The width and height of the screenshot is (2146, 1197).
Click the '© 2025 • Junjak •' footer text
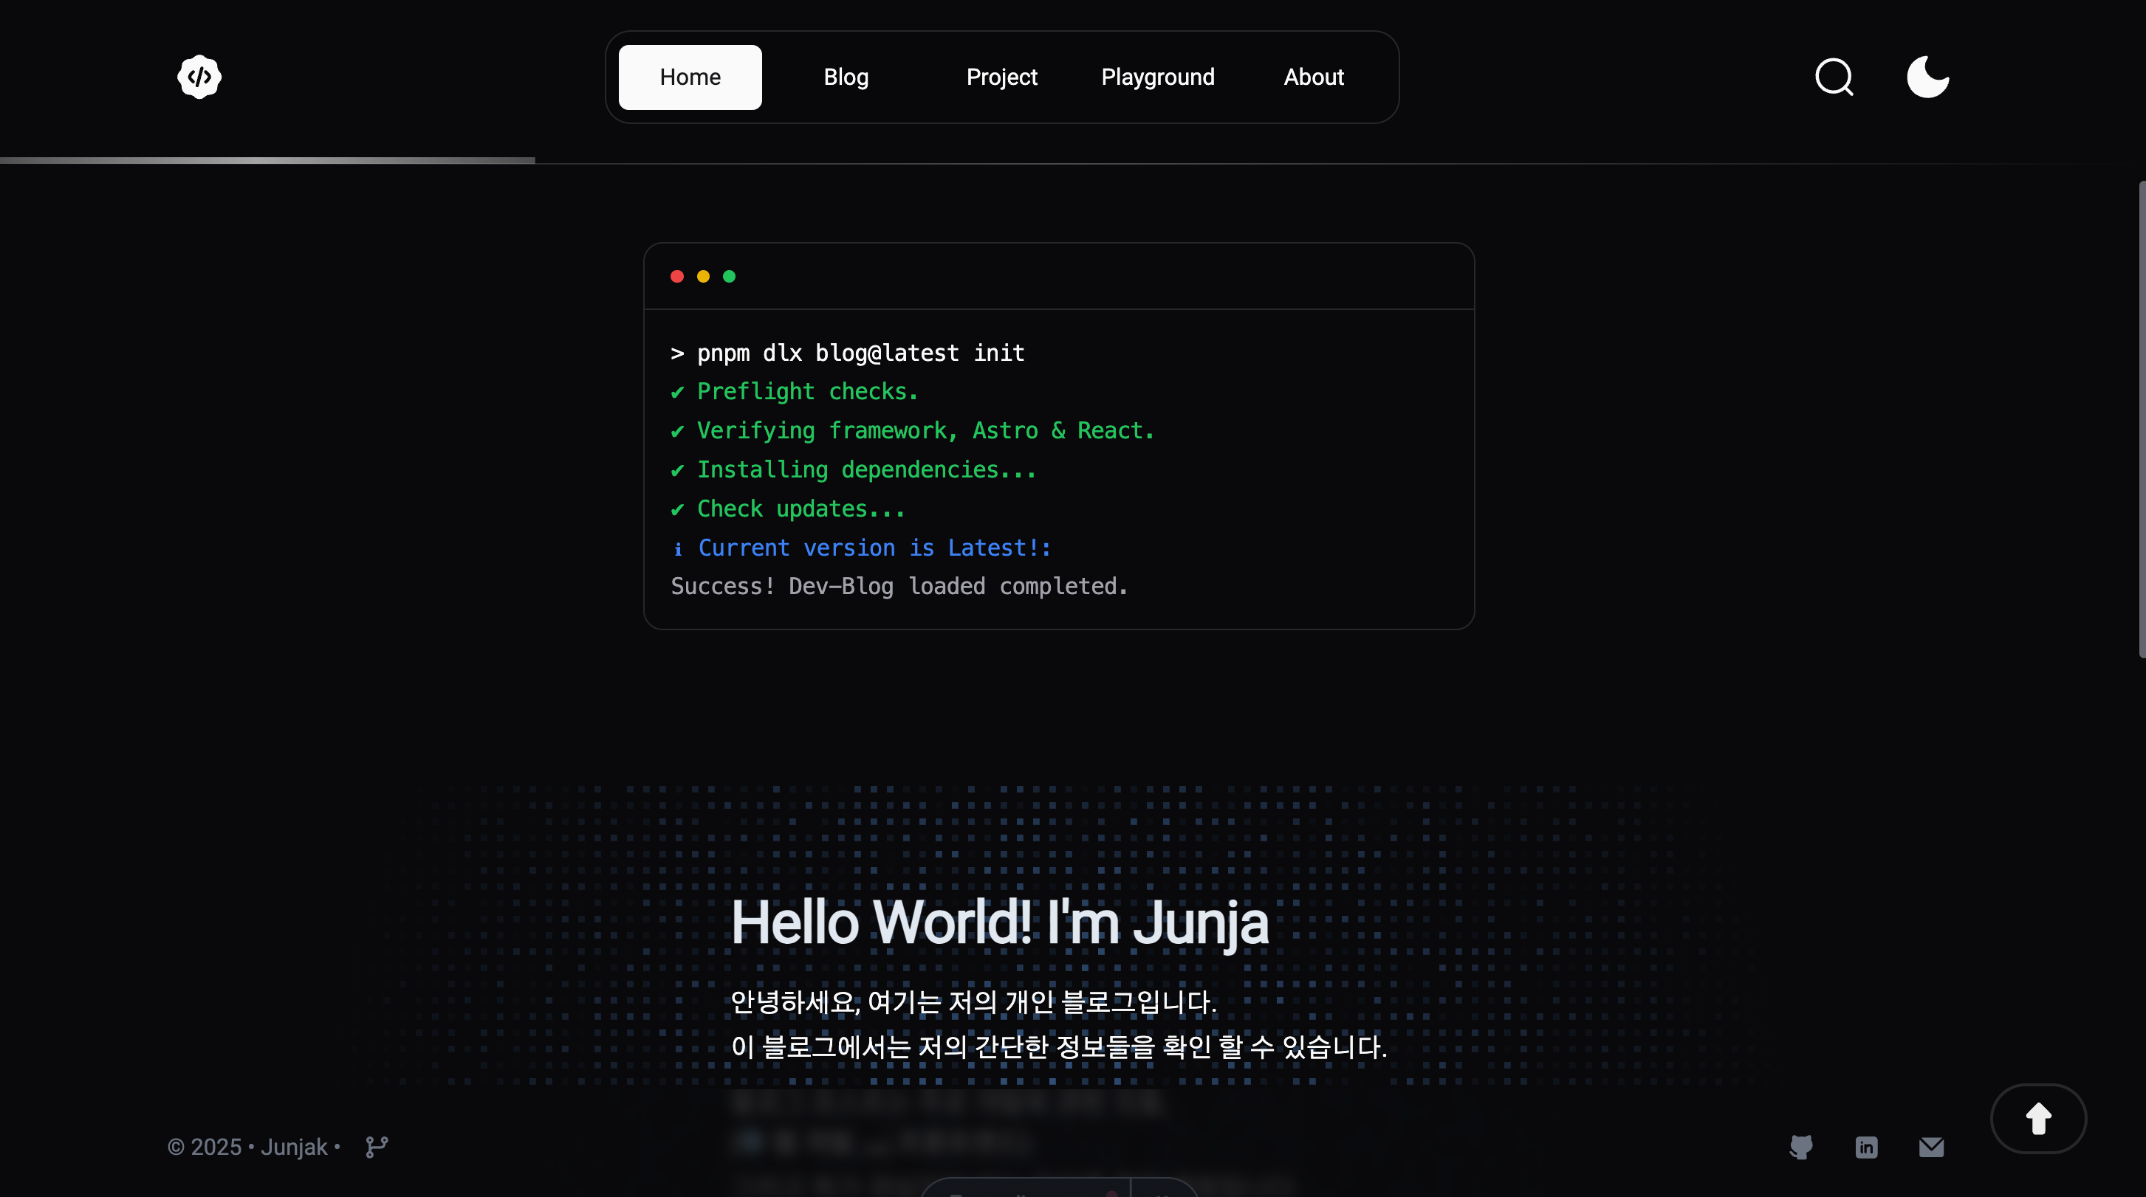tap(253, 1147)
